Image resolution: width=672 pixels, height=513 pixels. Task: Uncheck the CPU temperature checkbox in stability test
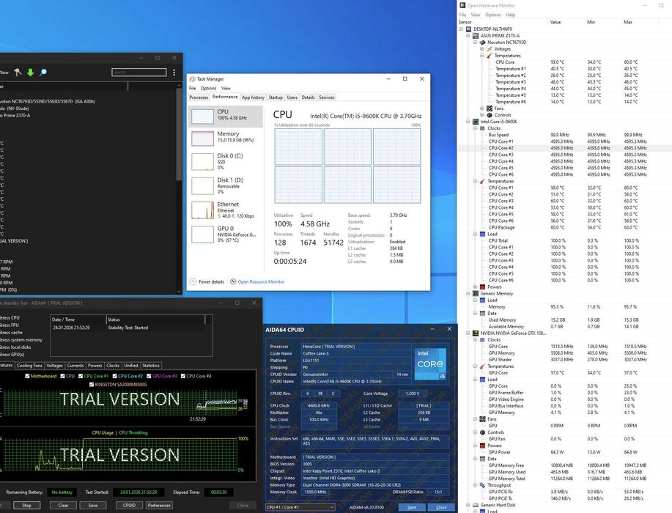[62, 376]
